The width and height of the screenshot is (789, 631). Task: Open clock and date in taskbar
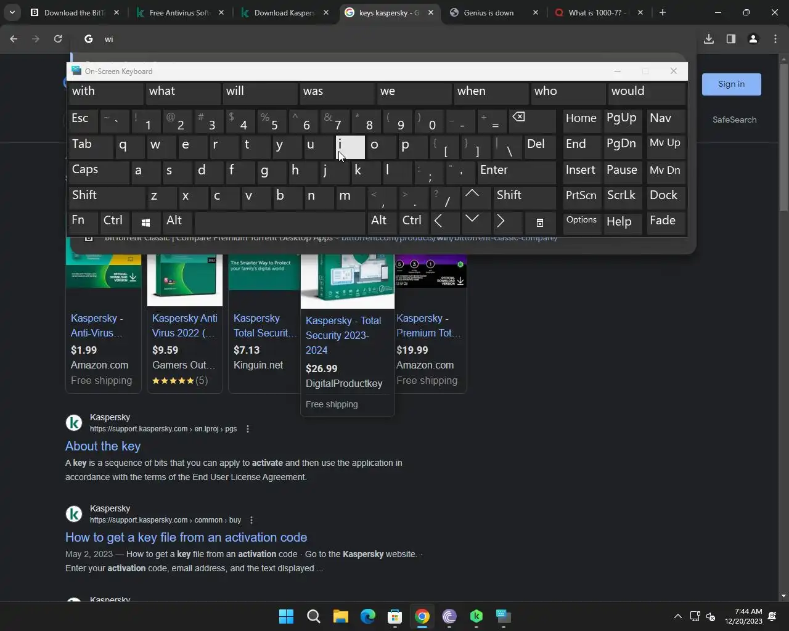[x=743, y=616]
